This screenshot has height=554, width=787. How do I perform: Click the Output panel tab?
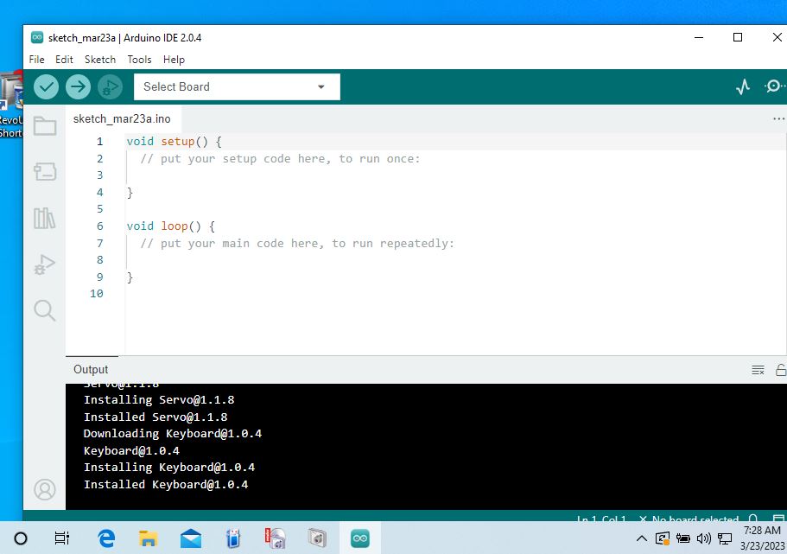pos(91,370)
